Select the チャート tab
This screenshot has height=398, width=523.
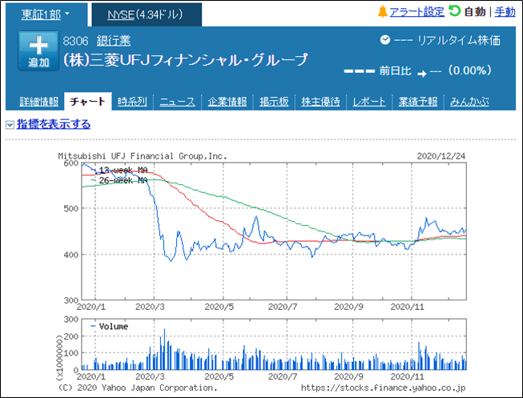88,102
